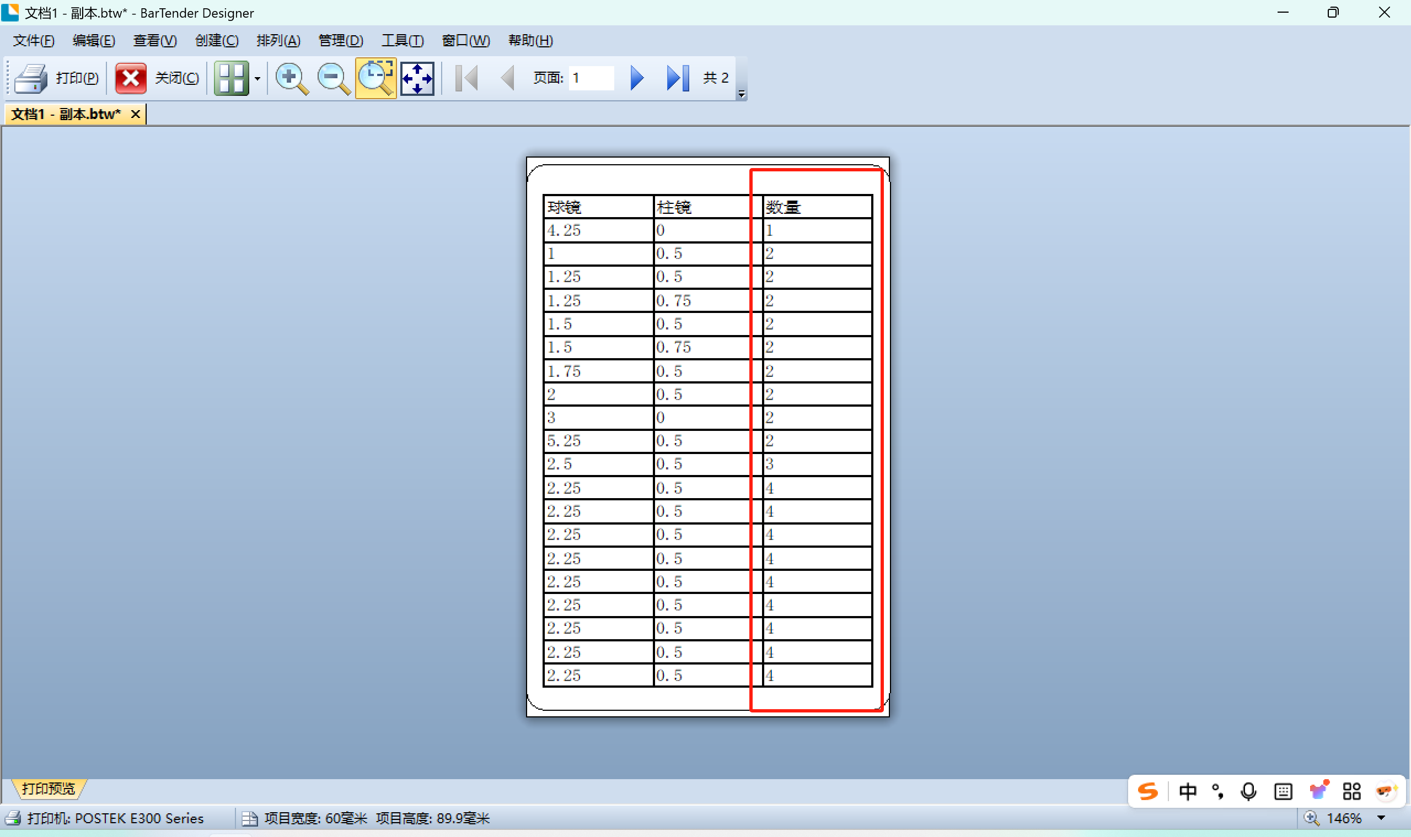The image size is (1411, 837).
Task: Click the page number input field
Action: (x=591, y=78)
